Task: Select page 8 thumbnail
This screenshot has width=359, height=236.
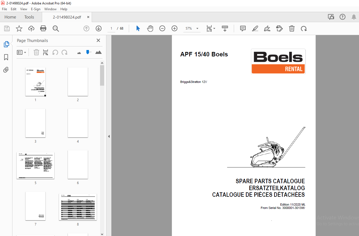Action: [78, 207]
